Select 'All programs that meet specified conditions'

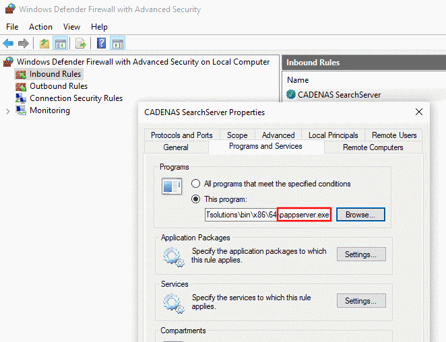pos(196,184)
